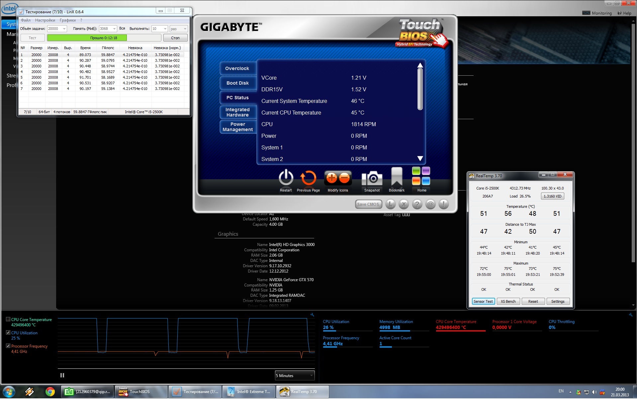
Task: Go to Home in TouchBIOS
Action: pyautogui.click(x=421, y=176)
